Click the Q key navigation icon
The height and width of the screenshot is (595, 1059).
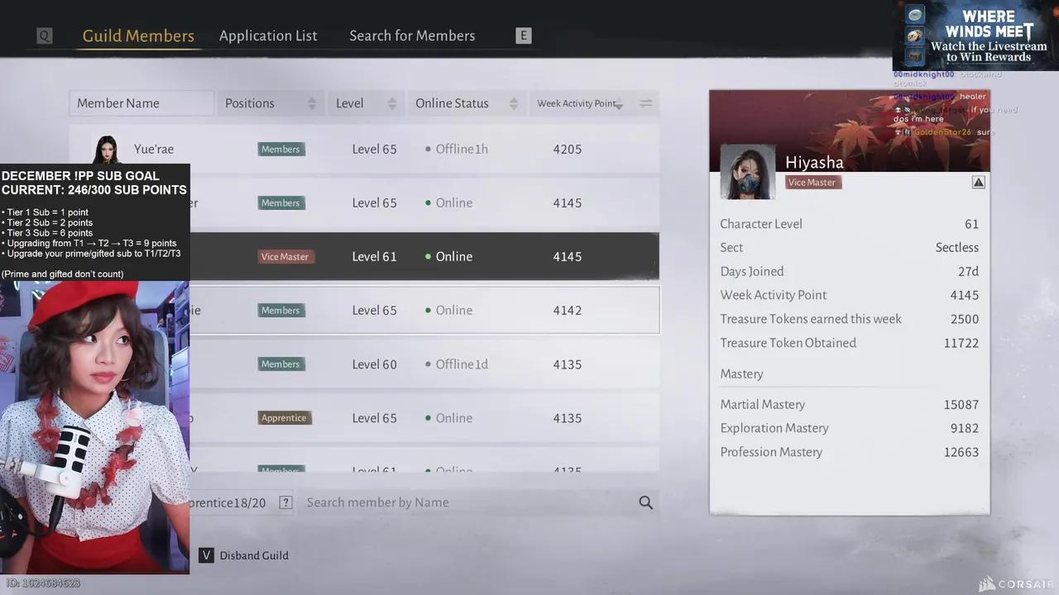[x=44, y=36]
